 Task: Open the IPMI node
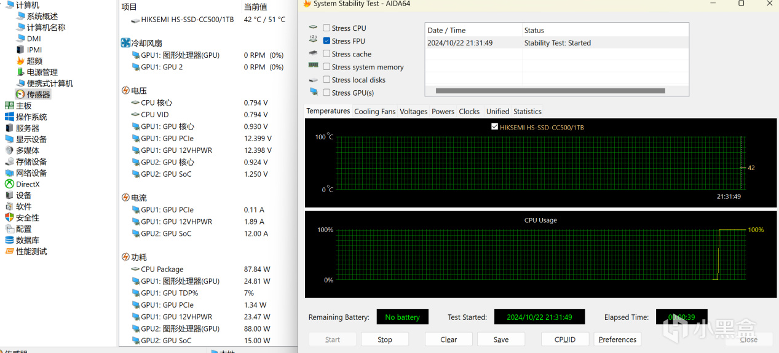[x=34, y=50]
